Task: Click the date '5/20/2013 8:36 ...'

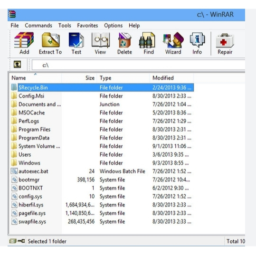Action: 172,113
